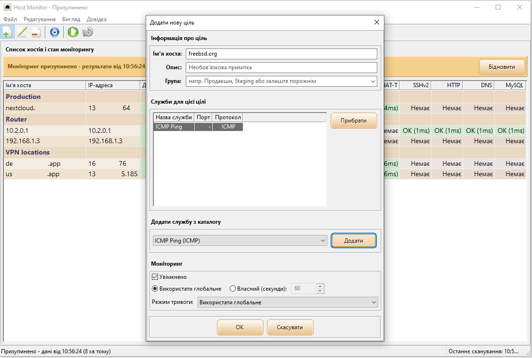This screenshot has height=358, width=532.
Task: Click the 'OK (1ms)' cell under SSHv2
Action: tap(416, 131)
